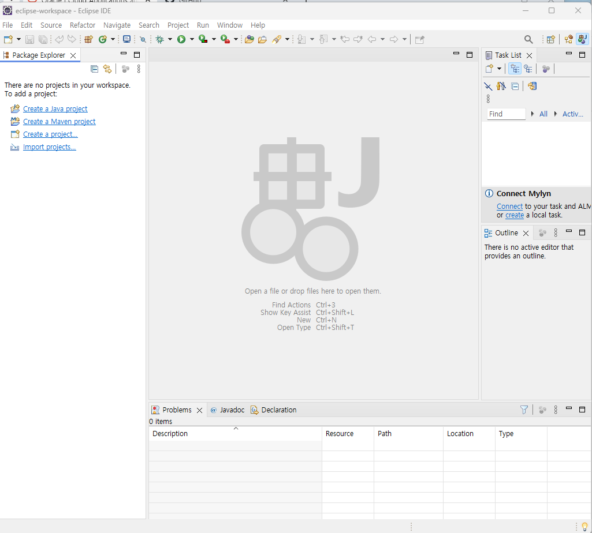
Task: Click the Coverage run icon
Action: coord(203,39)
